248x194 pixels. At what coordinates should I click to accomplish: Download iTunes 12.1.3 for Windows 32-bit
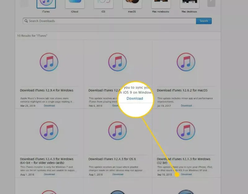[x=186, y=174]
